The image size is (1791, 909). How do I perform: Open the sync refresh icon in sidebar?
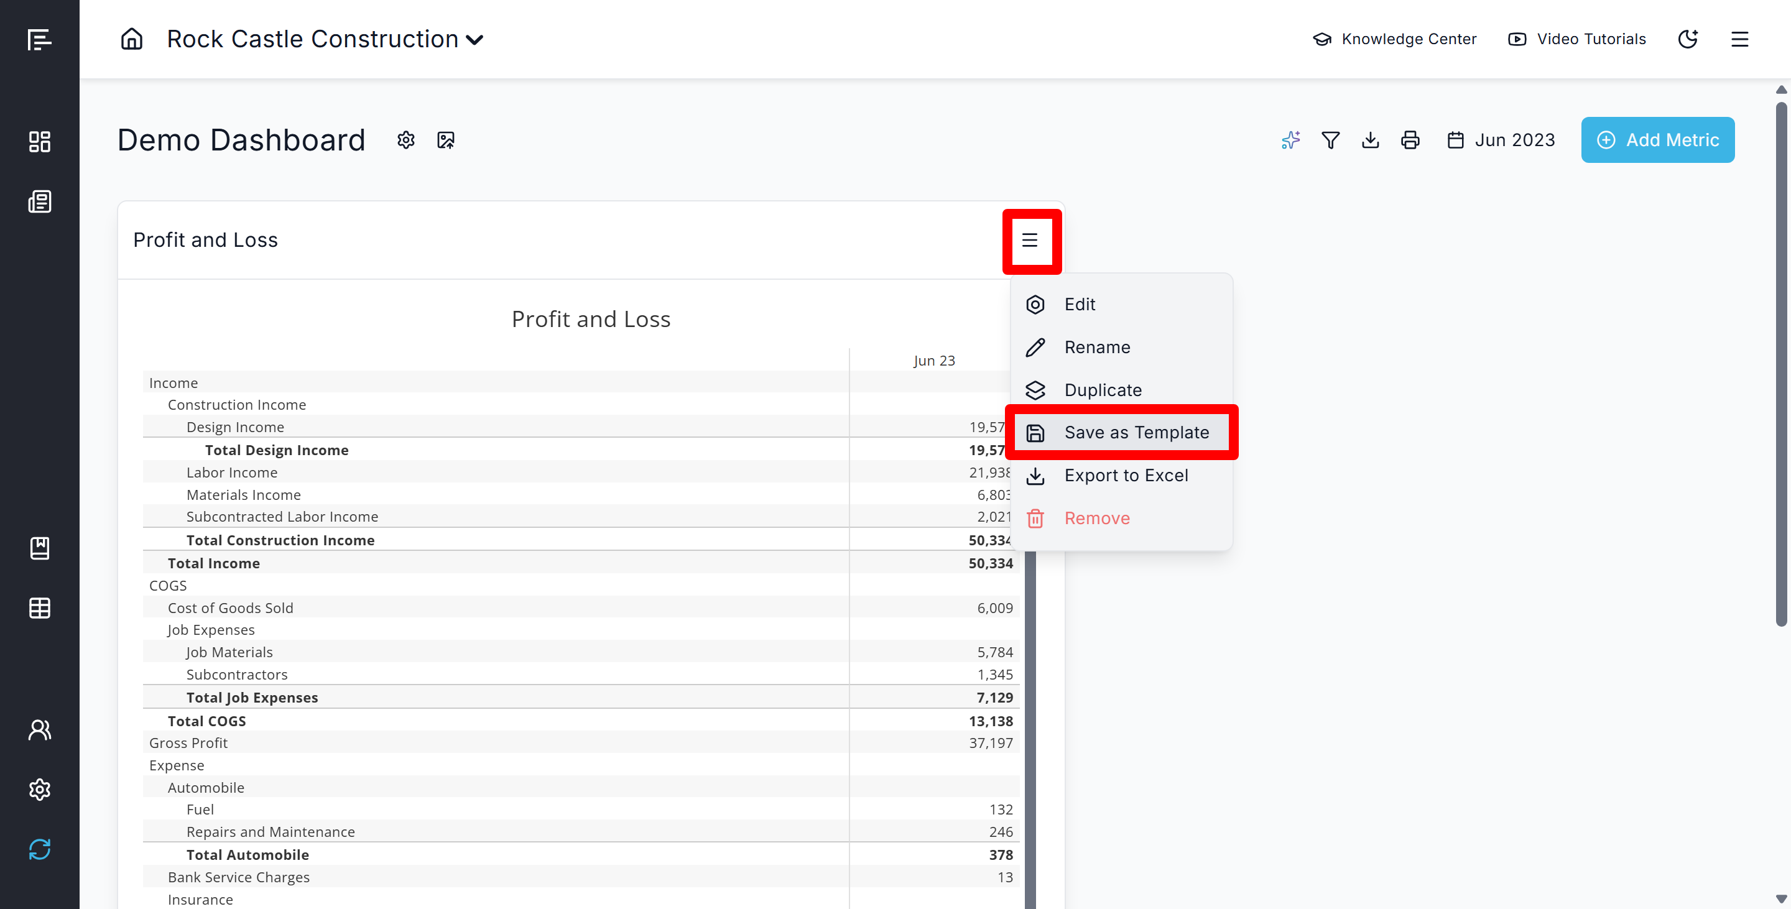(x=40, y=849)
